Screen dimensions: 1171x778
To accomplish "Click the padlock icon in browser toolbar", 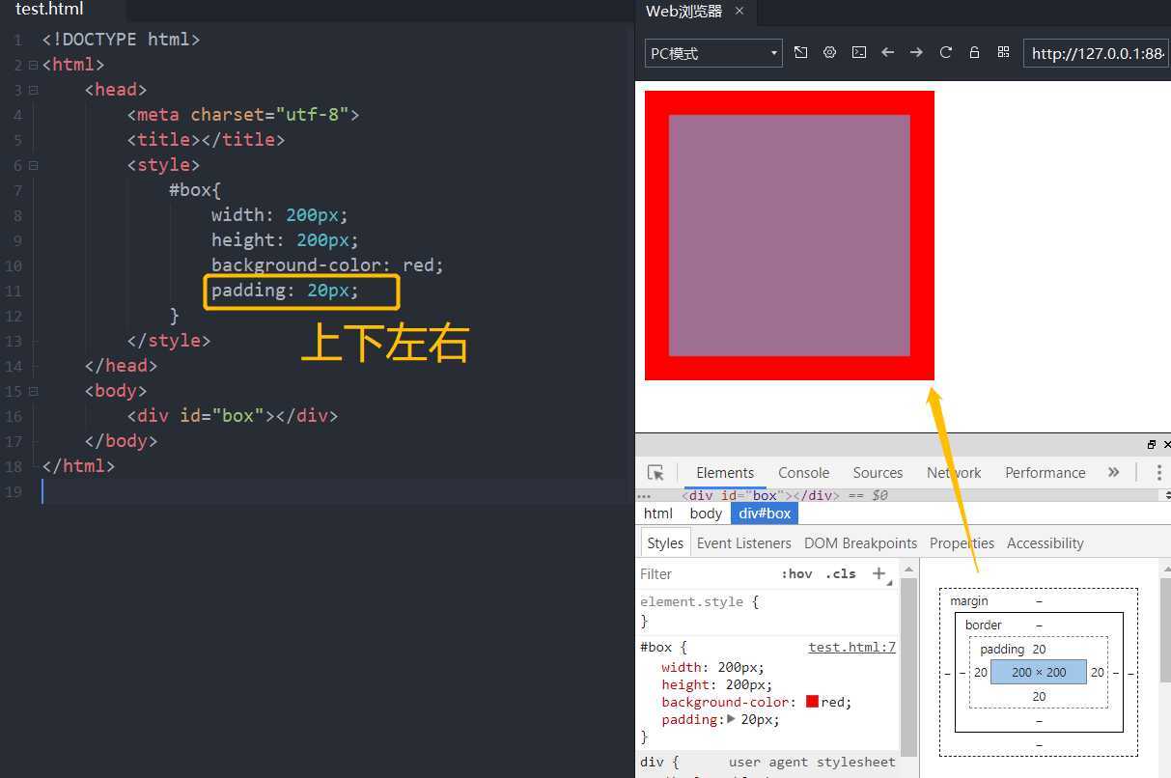I will pyautogui.click(x=974, y=52).
